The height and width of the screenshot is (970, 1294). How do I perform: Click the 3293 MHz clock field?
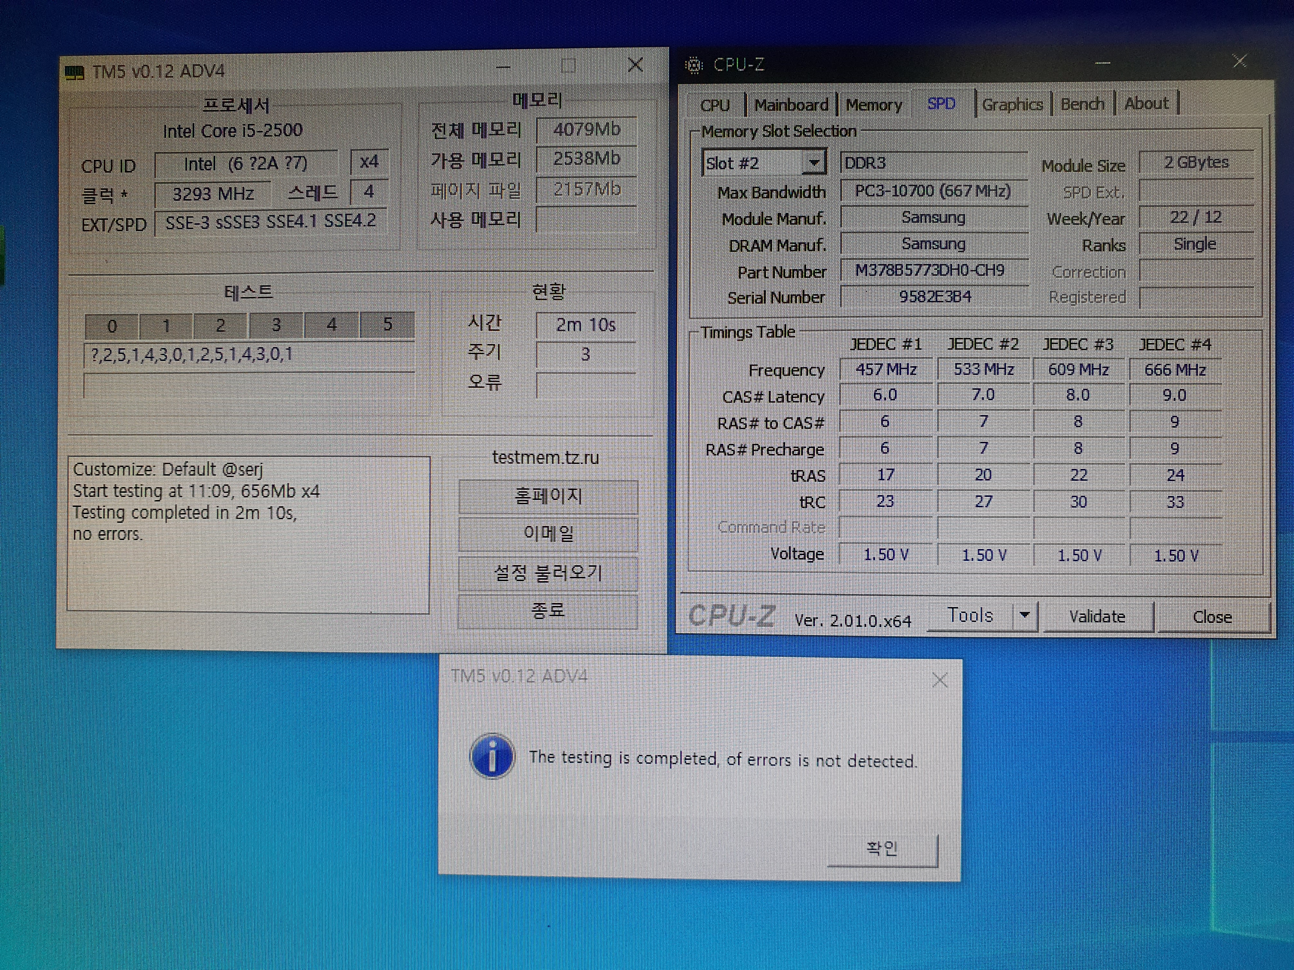pos(213,193)
